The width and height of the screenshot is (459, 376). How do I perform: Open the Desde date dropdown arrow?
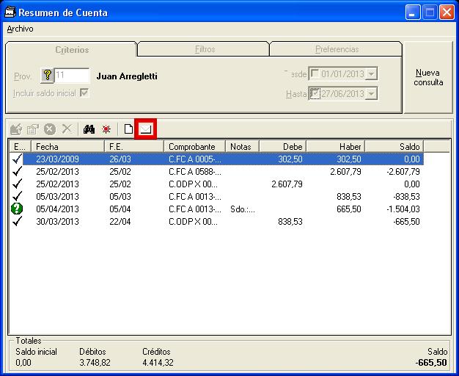pos(371,73)
